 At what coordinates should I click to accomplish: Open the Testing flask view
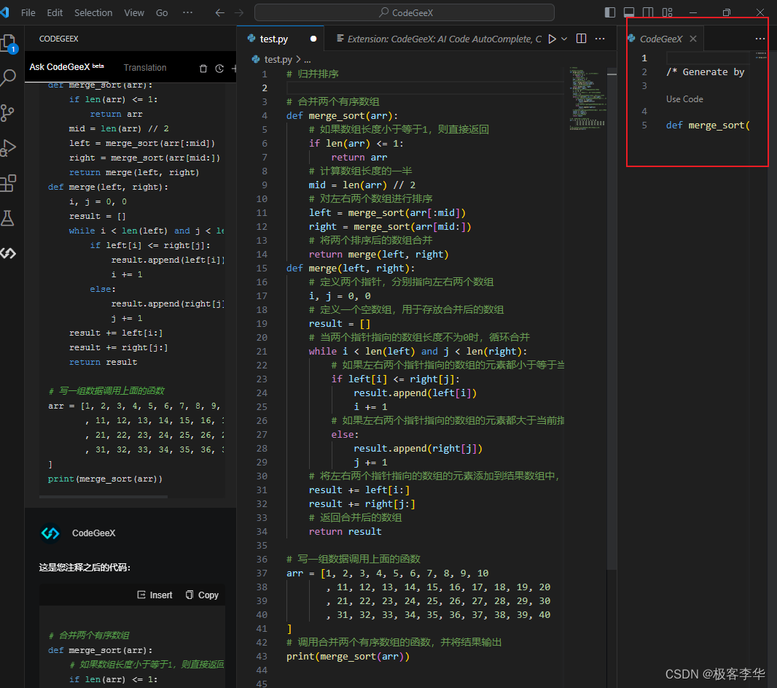coord(8,217)
